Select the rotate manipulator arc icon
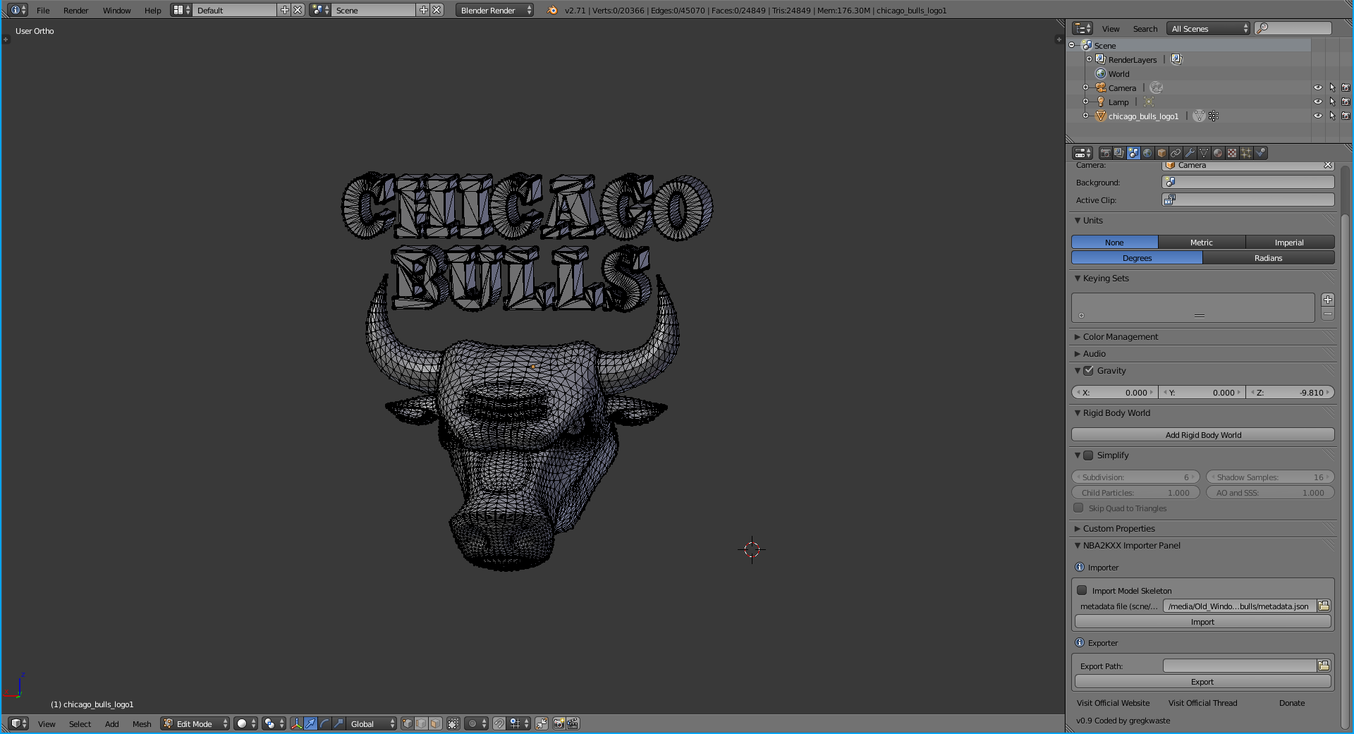The width and height of the screenshot is (1354, 734). (x=324, y=723)
